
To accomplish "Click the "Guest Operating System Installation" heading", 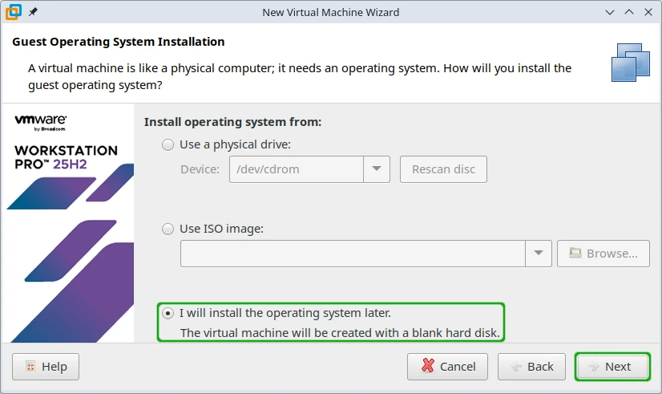I will tap(119, 42).
